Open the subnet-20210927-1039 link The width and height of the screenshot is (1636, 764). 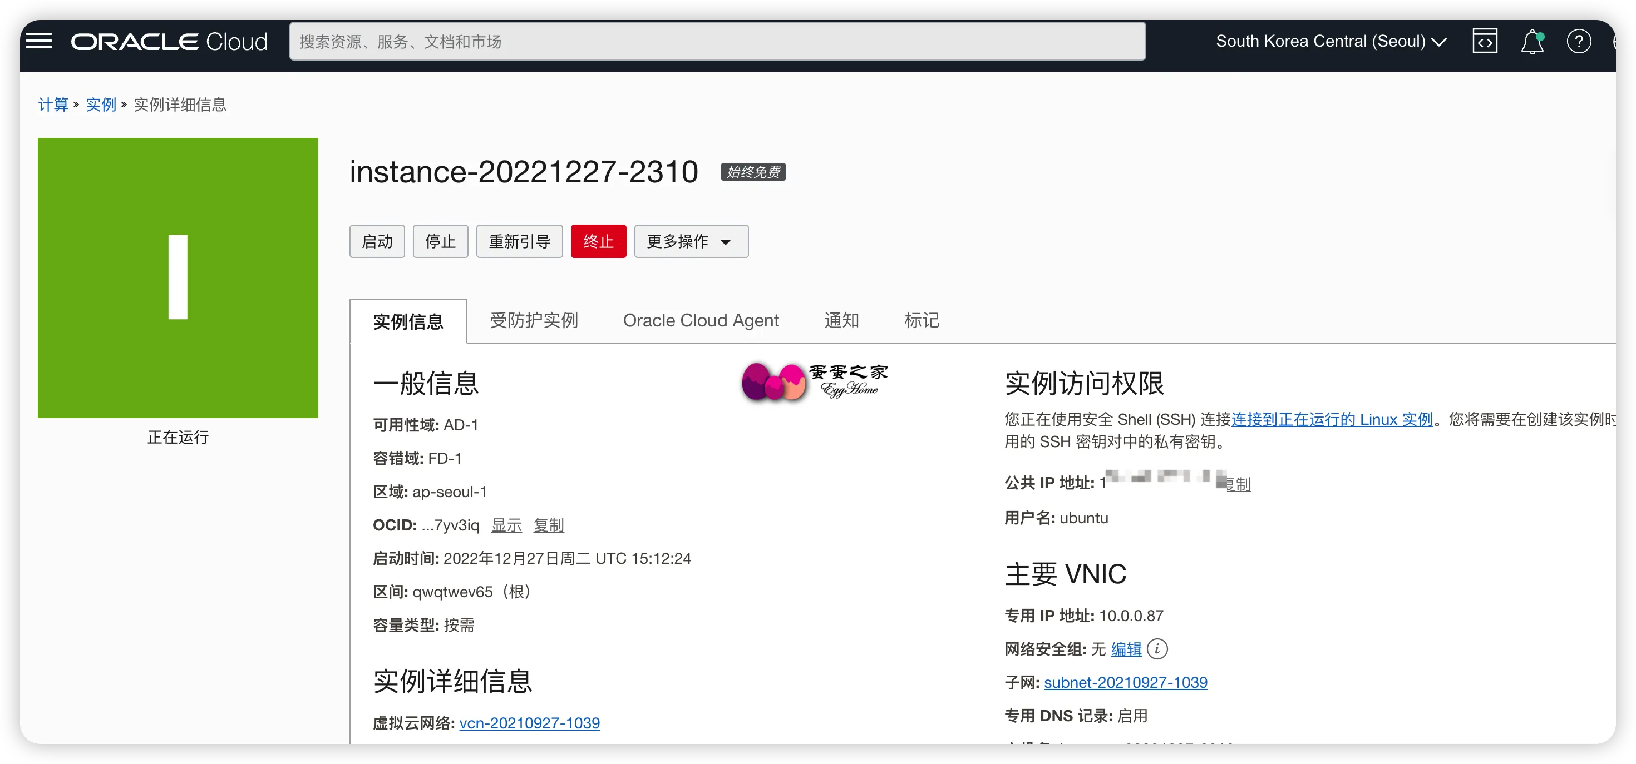(1125, 682)
